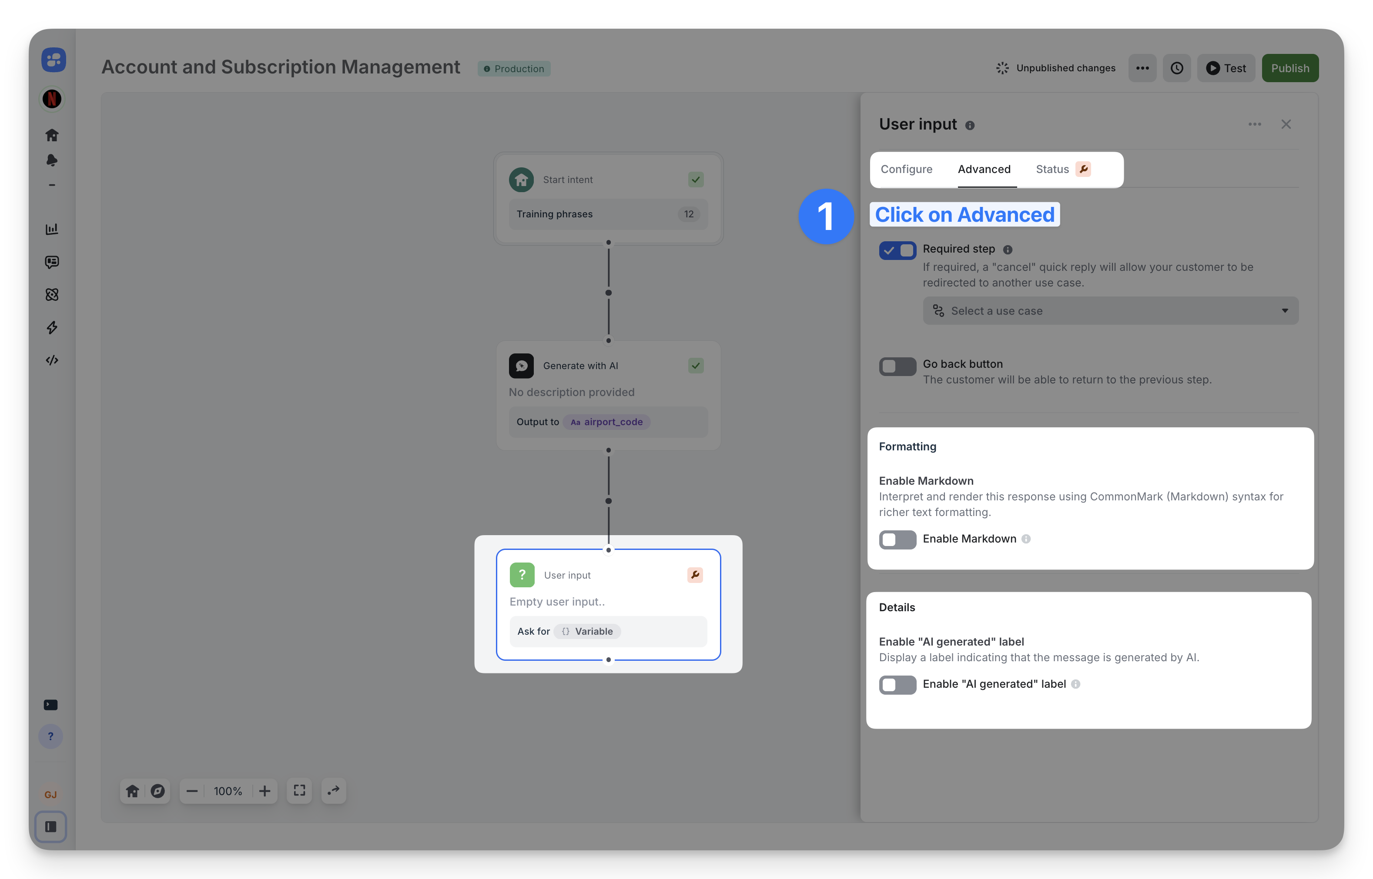Open the top bar three-dots menu
This screenshot has width=1373, height=879.
click(1142, 69)
